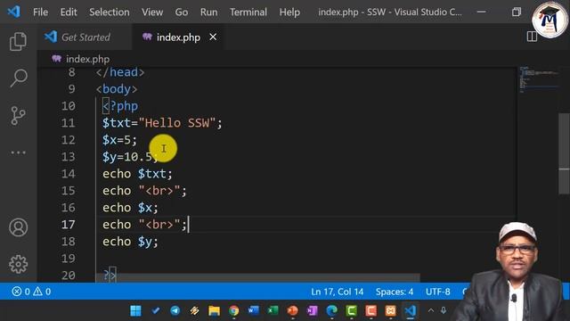
Task: Click the <body> tag on line 9
Action: pos(117,89)
